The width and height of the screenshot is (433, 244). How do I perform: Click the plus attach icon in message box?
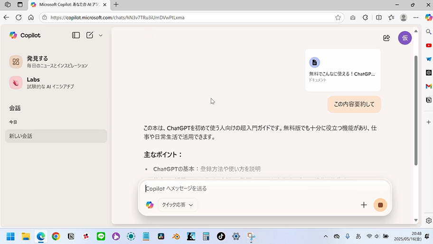(364, 205)
